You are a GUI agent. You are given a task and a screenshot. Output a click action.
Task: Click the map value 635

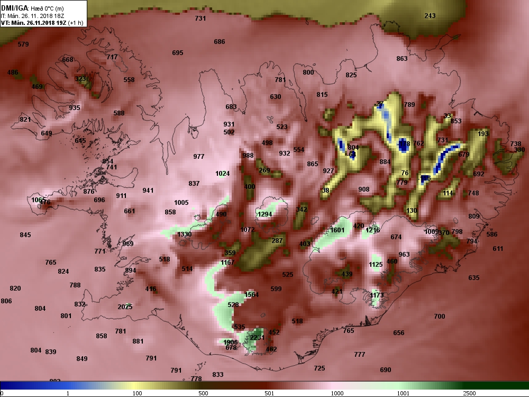pyautogui.click(x=473, y=277)
